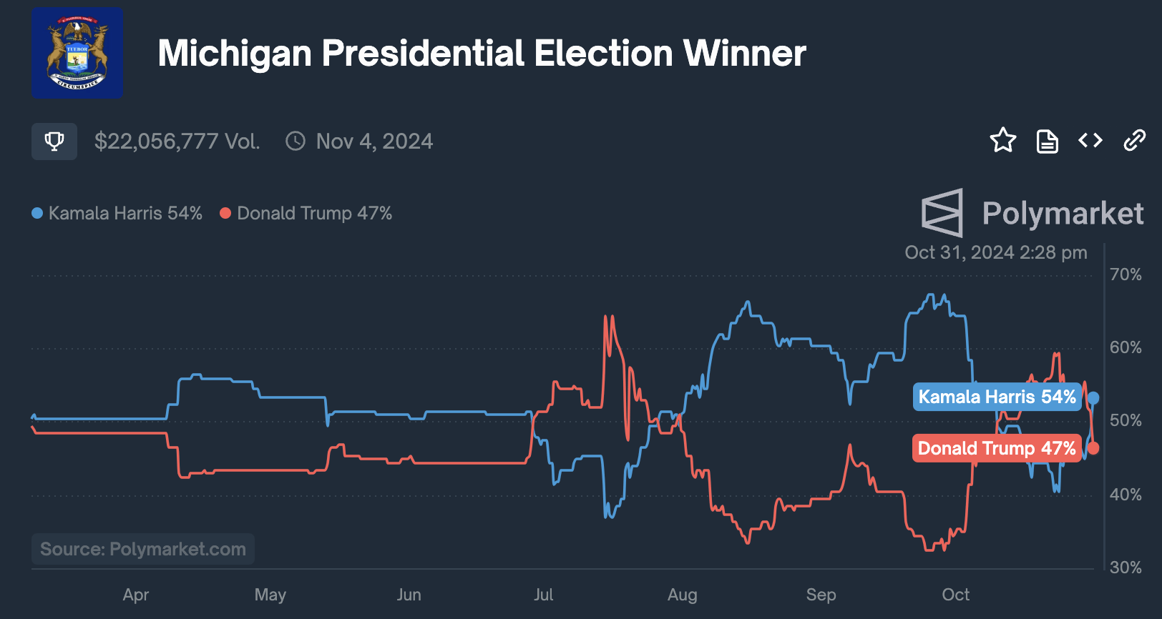The height and width of the screenshot is (619, 1162).
Task: Click the Michigan state flag thumbnail
Action: click(x=77, y=53)
